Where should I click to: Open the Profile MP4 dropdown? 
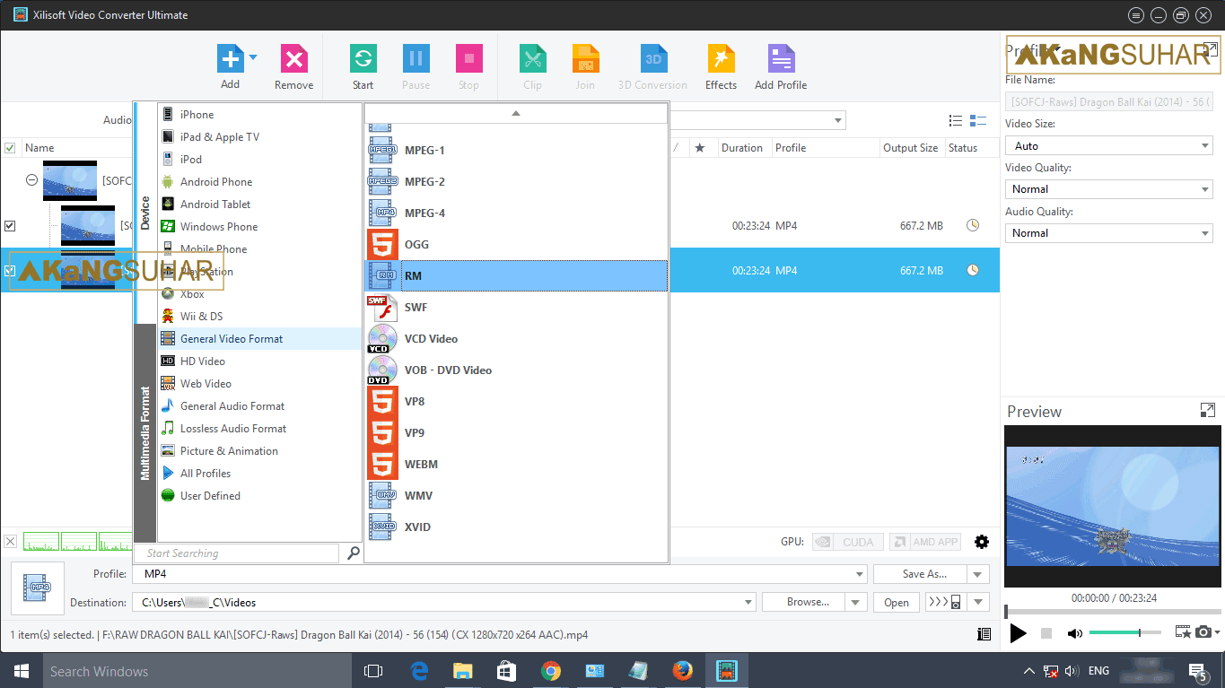pyautogui.click(x=861, y=574)
